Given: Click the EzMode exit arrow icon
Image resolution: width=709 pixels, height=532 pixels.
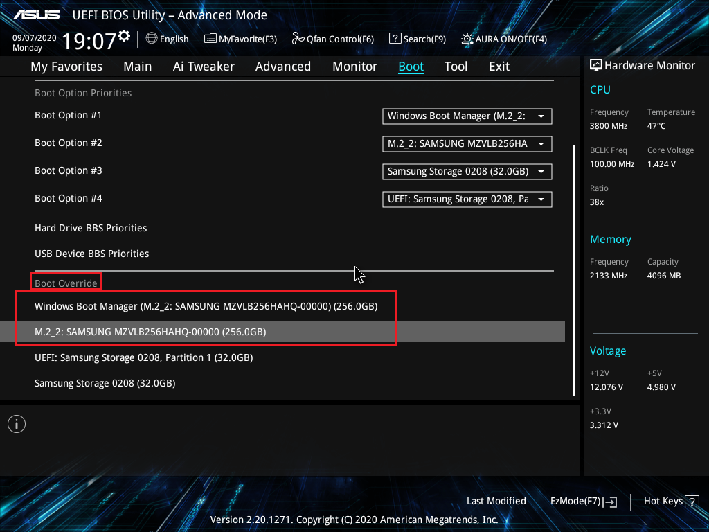Looking at the screenshot, I should tap(610, 502).
